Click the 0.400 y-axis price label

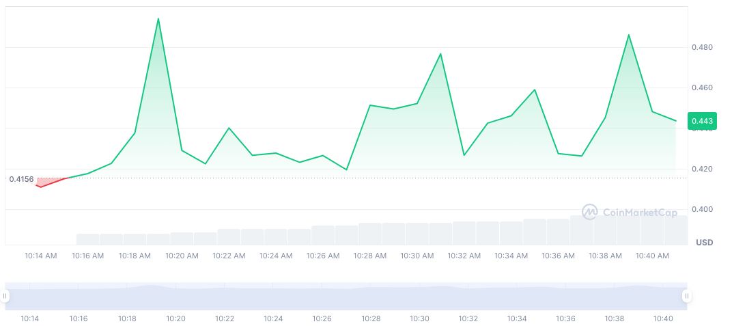[702, 209]
